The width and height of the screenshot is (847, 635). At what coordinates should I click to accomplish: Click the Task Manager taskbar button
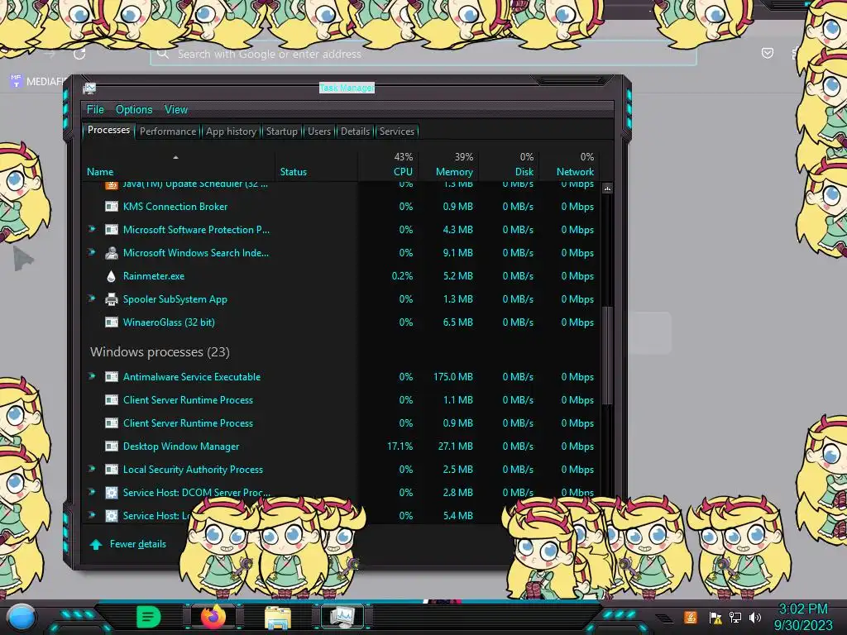click(342, 617)
